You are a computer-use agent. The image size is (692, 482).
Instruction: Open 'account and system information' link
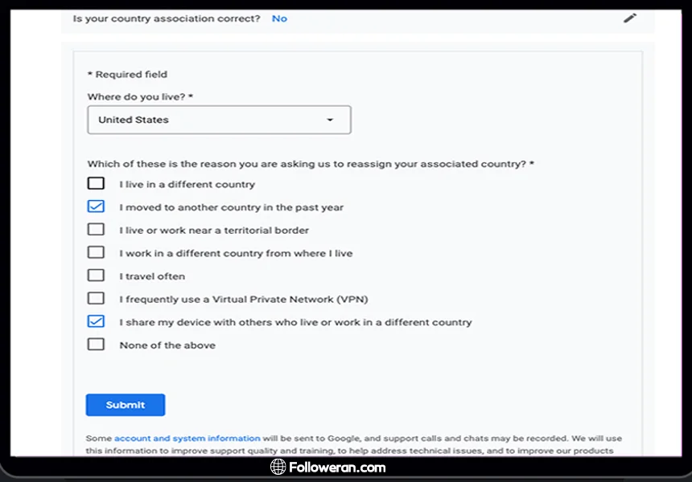(187, 439)
